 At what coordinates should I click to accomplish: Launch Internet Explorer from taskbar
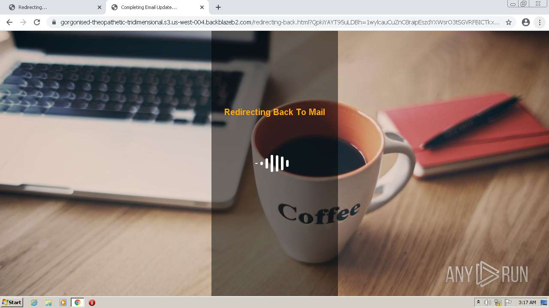click(x=34, y=302)
